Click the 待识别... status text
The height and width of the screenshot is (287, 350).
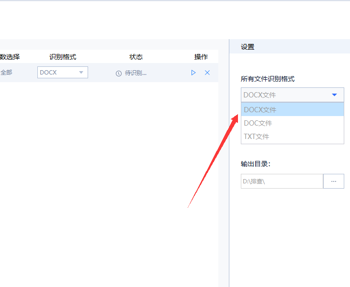click(135, 73)
